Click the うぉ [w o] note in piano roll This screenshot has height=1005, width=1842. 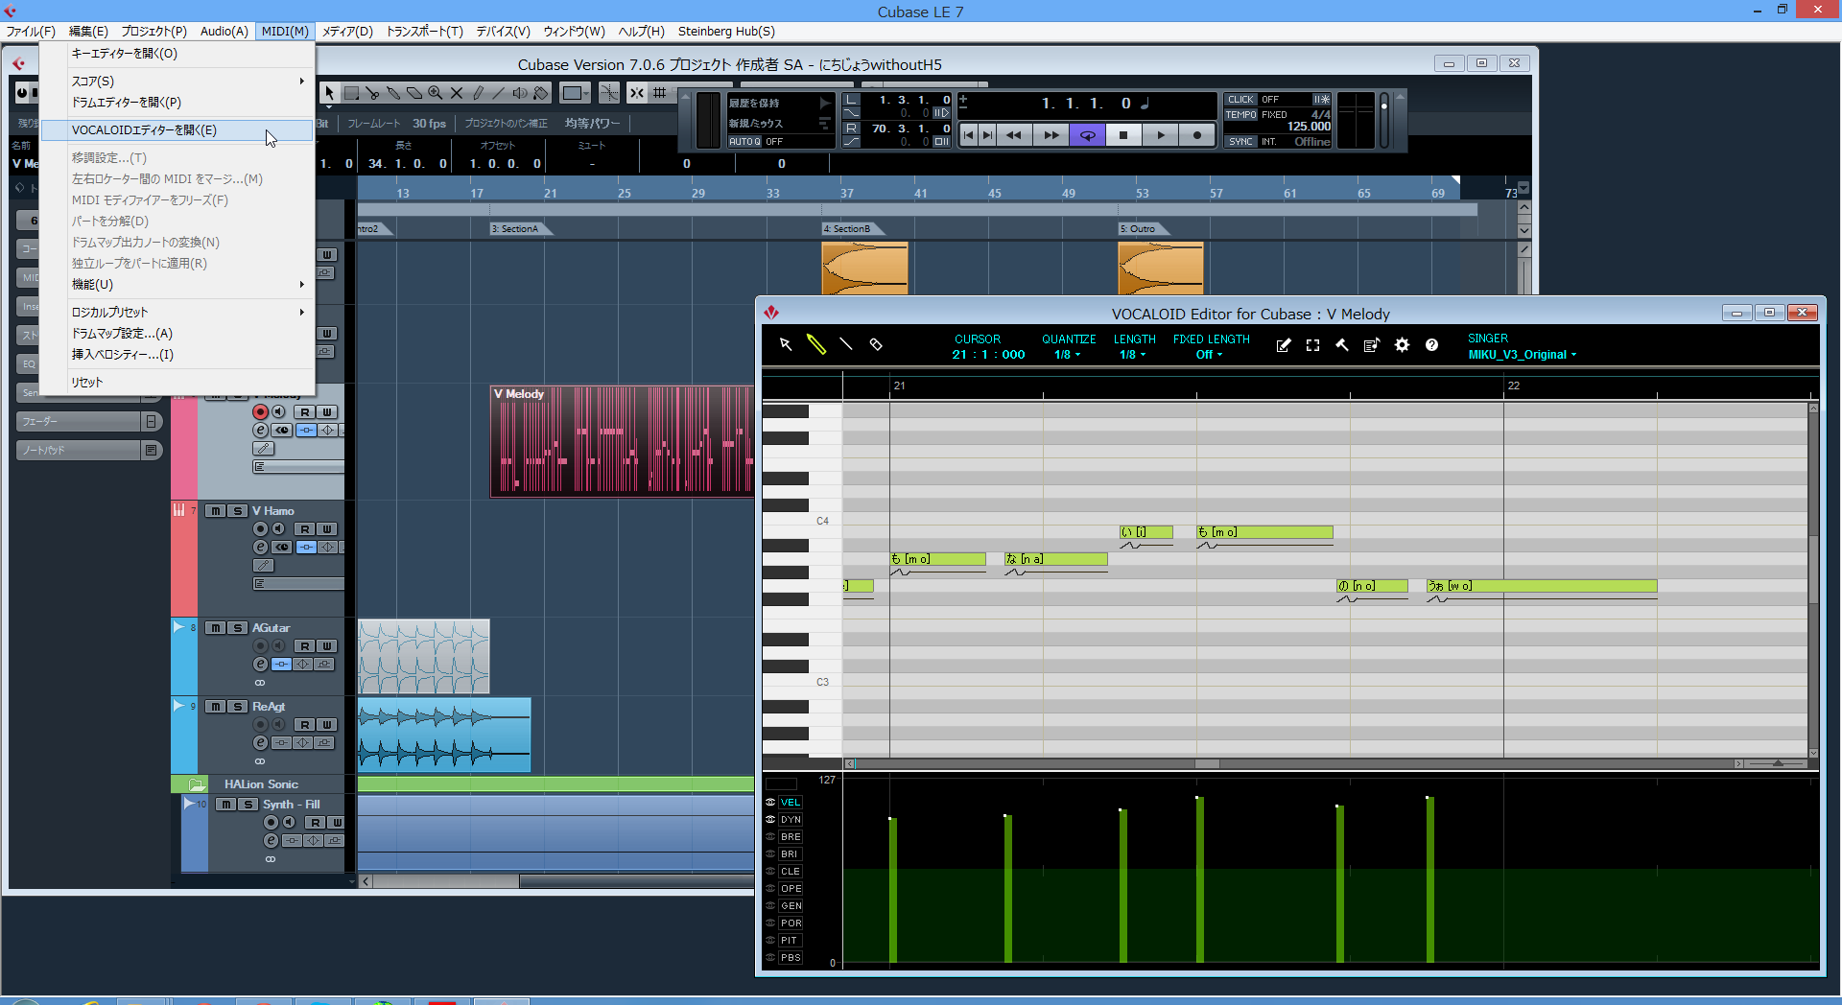click(1541, 586)
